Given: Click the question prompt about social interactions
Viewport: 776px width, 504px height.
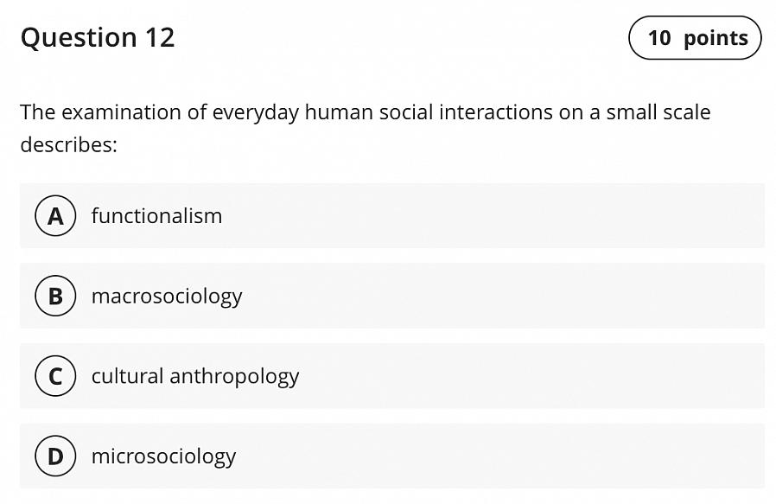Looking at the screenshot, I should 365,112.
